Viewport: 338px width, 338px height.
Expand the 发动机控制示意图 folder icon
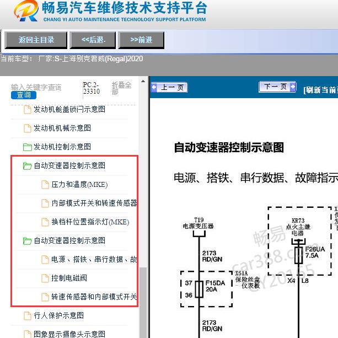click(x=28, y=147)
